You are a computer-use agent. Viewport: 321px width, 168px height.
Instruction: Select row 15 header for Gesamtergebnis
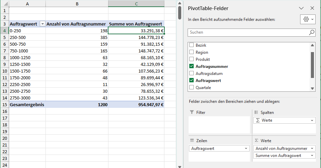(4, 104)
